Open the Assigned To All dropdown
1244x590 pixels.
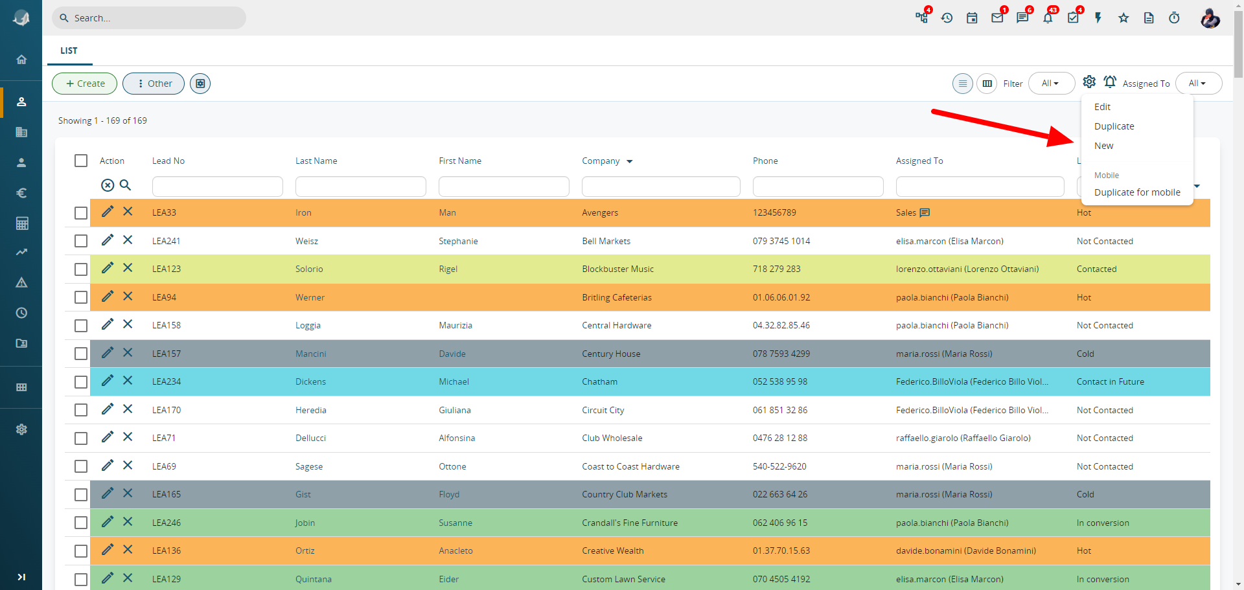1198,84
